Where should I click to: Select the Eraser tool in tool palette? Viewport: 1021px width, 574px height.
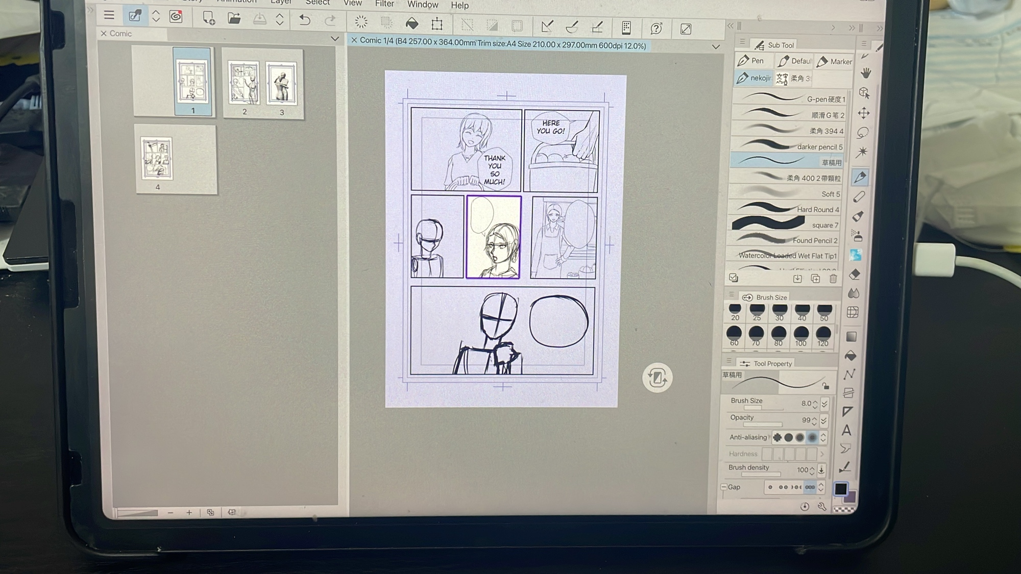855,274
